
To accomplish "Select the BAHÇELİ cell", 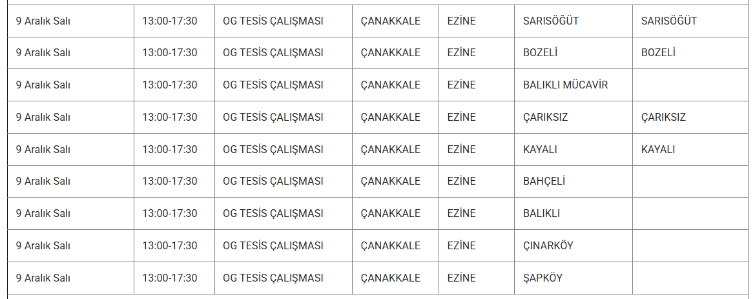I will 544,181.
